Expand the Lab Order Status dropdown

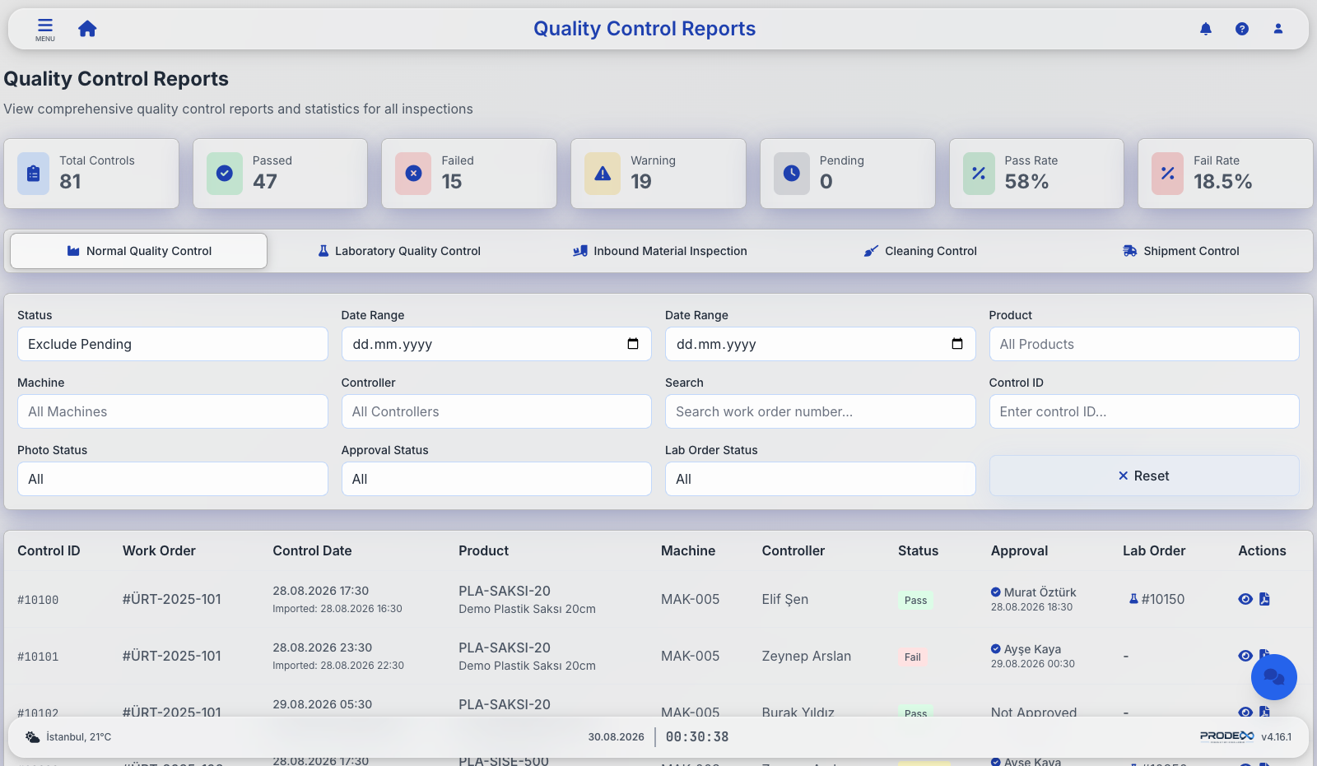(x=820, y=479)
